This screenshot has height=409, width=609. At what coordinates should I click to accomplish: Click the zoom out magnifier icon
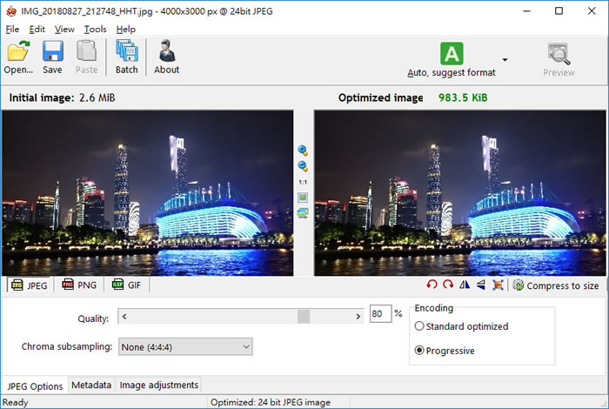tap(303, 166)
